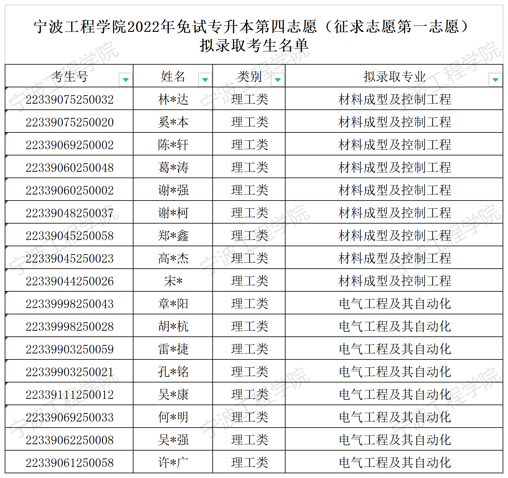Click the name cell 许*广

[x=173, y=462]
